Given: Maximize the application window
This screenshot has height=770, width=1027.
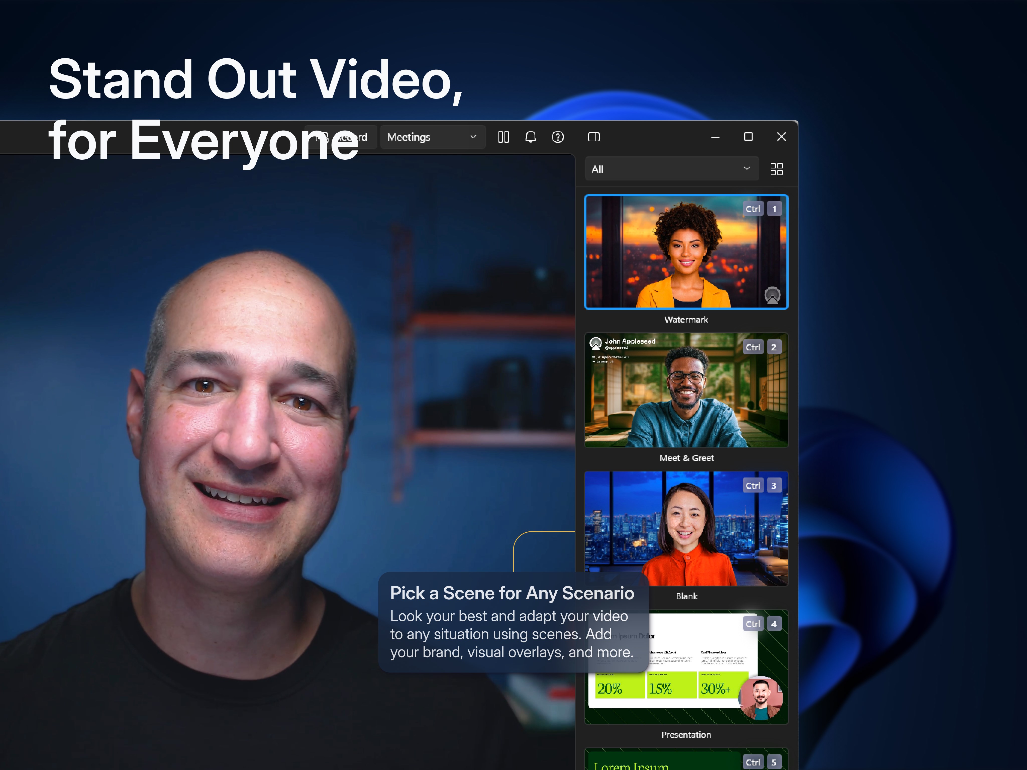Looking at the screenshot, I should click(x=748, y=137).
